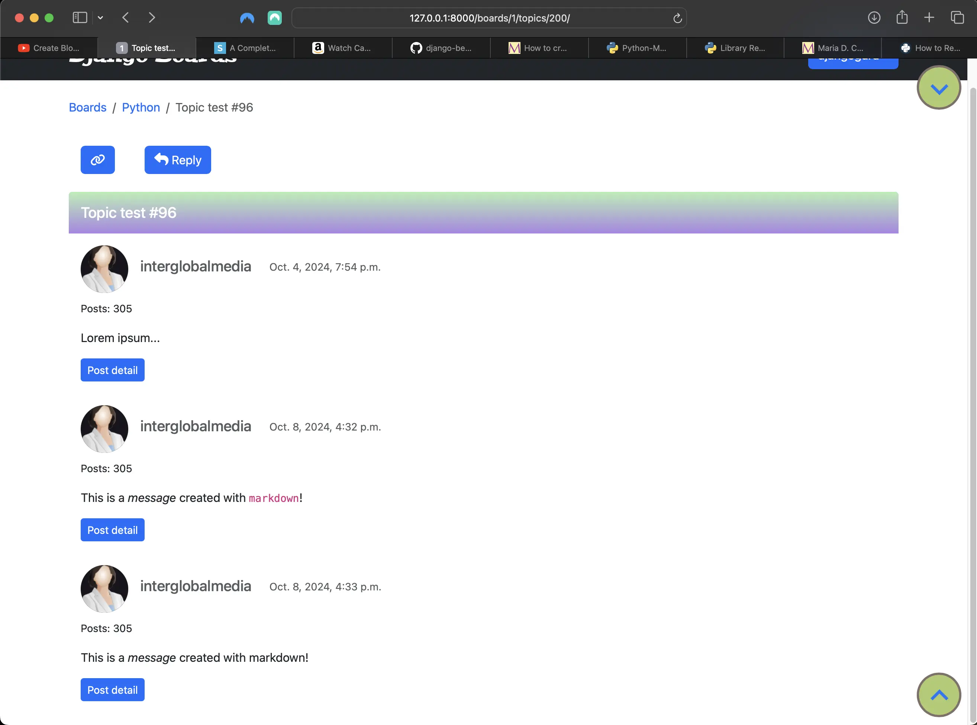Switch to the Create Blo... YouTube tab
This screenshot has height=725, width=977.
[49, 48]
